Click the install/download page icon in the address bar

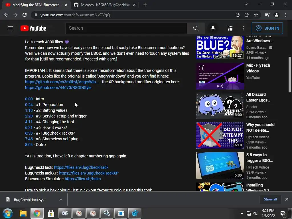(238, 15)
